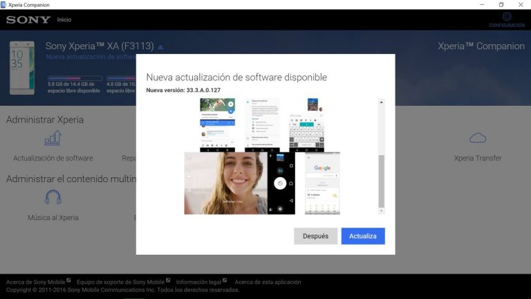Open the Información legal link

pos(198,282)
